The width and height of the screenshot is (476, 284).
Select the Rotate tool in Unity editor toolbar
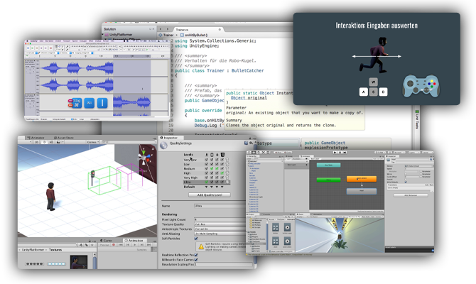click(x=259, y=153)
